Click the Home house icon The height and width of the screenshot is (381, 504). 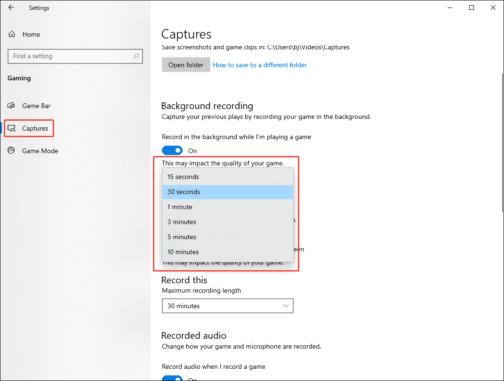12,34
